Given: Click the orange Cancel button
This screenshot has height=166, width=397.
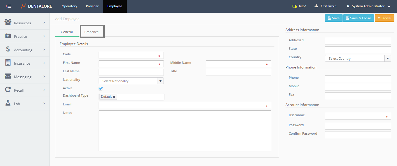Looking at the screenshot, I should click(x=384, y=18).
